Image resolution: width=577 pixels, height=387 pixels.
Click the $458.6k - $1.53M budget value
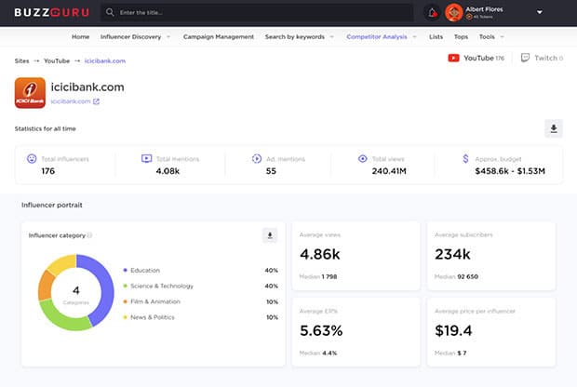[x=510, y=171]
